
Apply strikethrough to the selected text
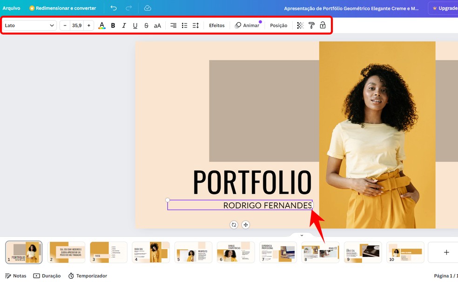pyautogui.click(x=146, y=26)
